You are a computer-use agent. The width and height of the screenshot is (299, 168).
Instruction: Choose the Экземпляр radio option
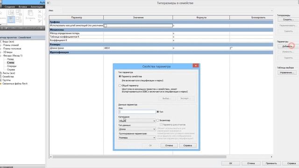[x=158, y=120]
